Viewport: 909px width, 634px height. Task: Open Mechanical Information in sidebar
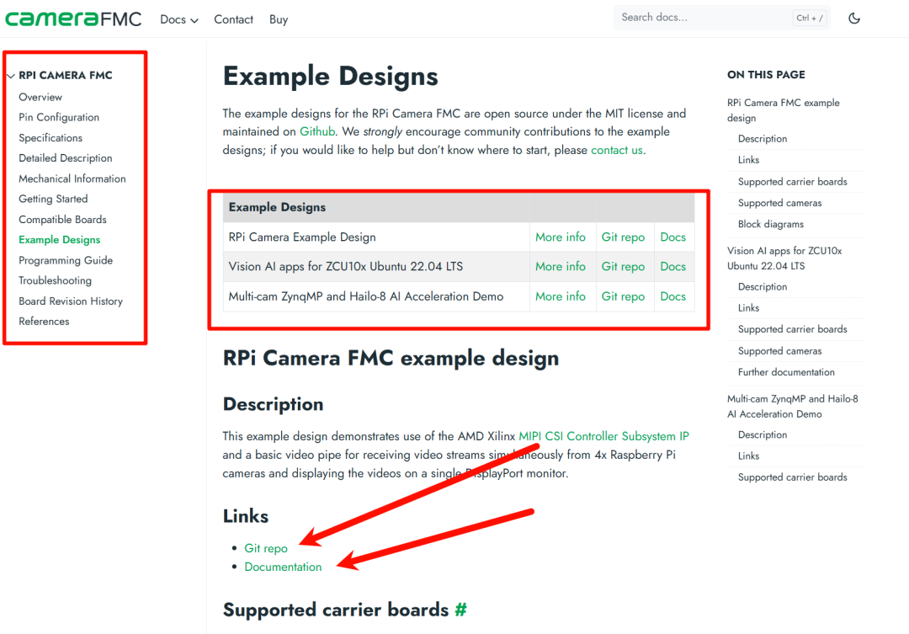tap(72, 178)
